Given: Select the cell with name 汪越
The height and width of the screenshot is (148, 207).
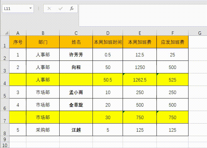Looking at the screenshot, I should (76, 130).
